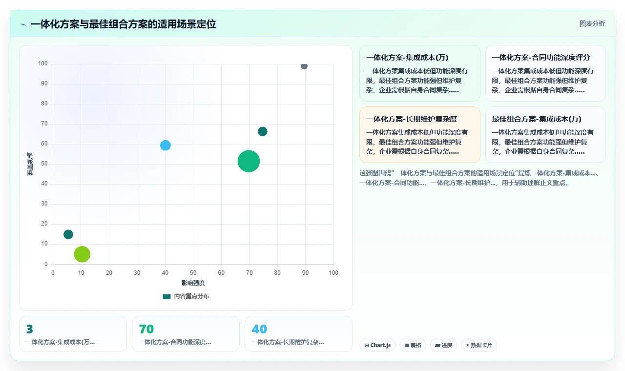The image size is (625, 371).
Task: Click the stat card showing 70
Action: tap(186, 334)
